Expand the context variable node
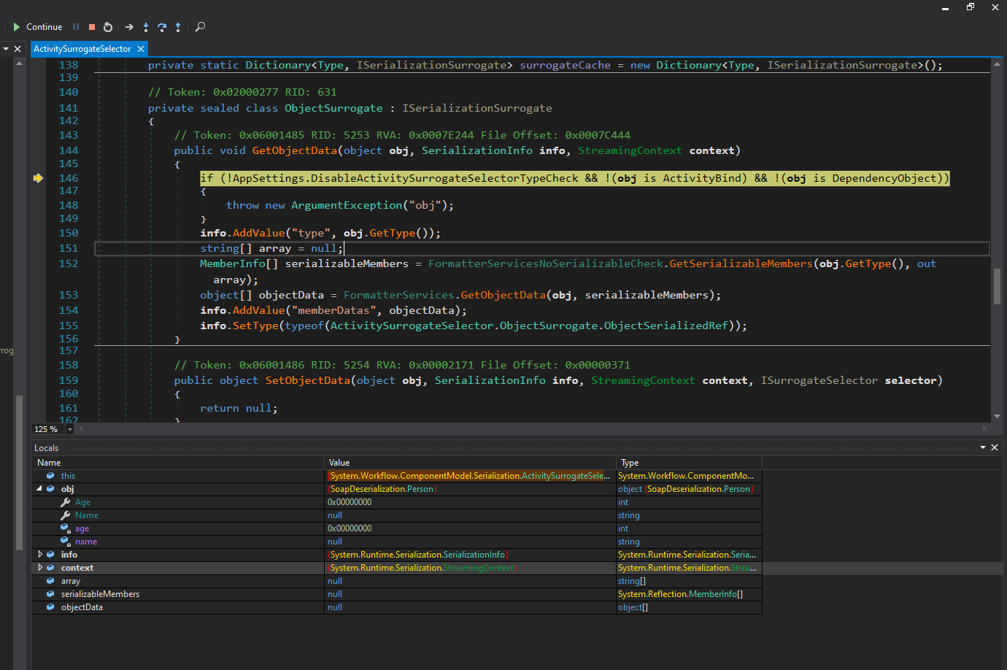The image size is (1007, 670). point(39,567)
